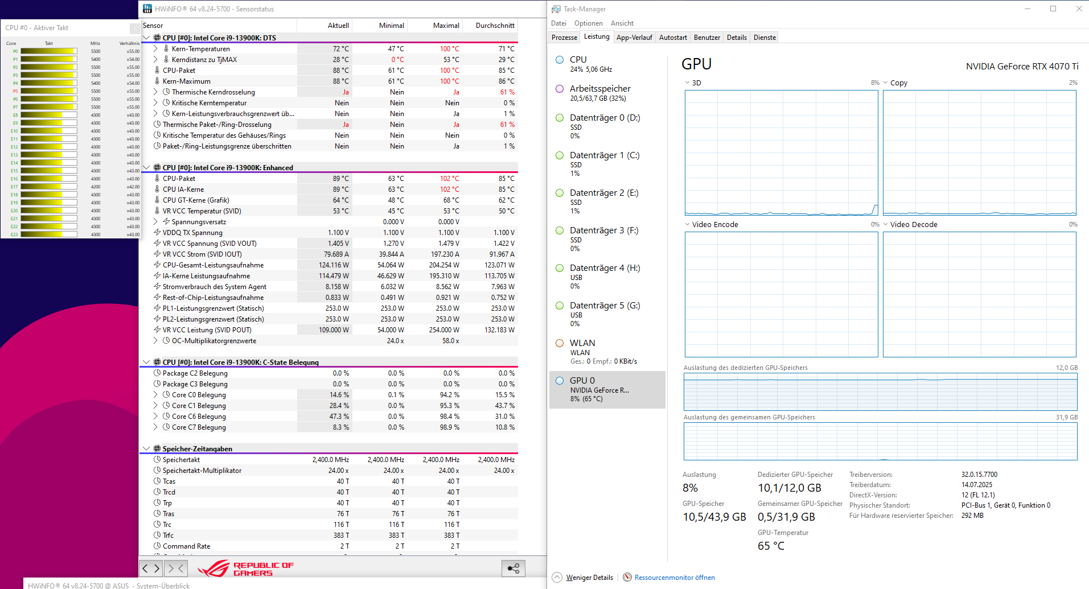Click the Sensor column header in HWiNFO
Viewport: 1089px width, 589px height.
[x=219, y=26]
